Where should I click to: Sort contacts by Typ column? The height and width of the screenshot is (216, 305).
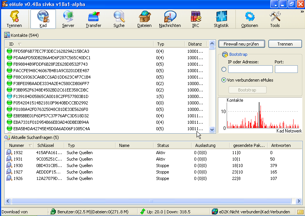[x=169, y=44]
